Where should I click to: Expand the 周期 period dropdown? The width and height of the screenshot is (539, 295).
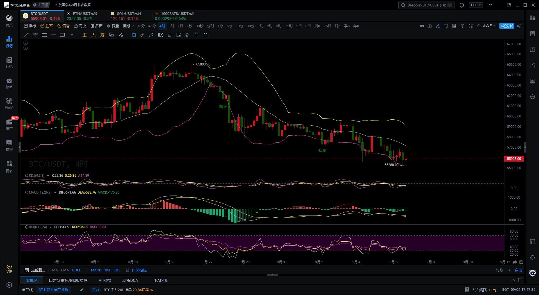click(x=128, y=26)
